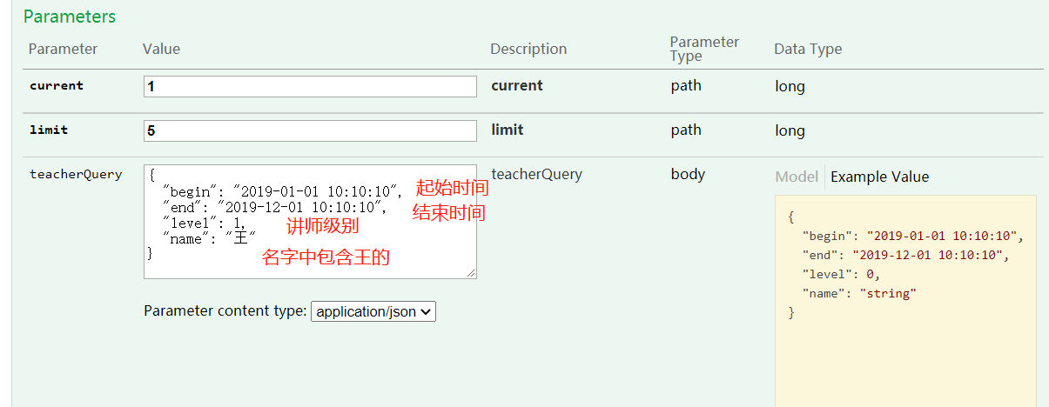Switch to the Model tab
1049x407 pixels.
[x=797, y=177]
